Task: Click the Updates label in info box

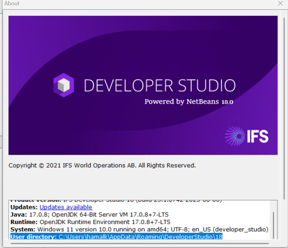Action: [24, 207]
